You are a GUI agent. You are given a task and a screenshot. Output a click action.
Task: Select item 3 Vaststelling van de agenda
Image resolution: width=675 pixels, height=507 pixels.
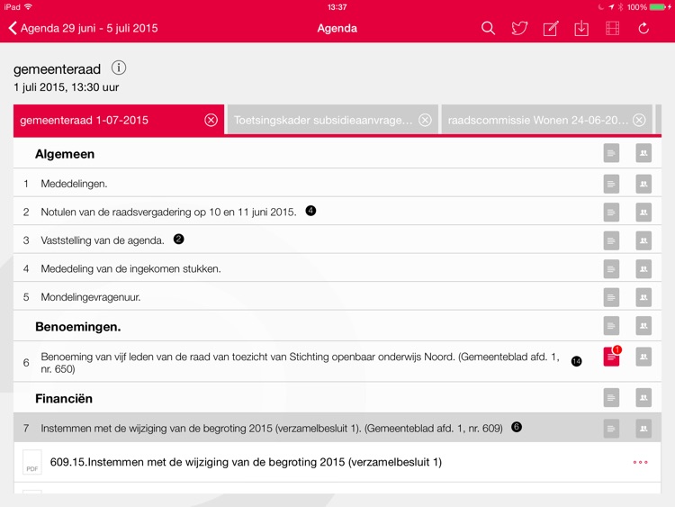[x=103, y=240]
